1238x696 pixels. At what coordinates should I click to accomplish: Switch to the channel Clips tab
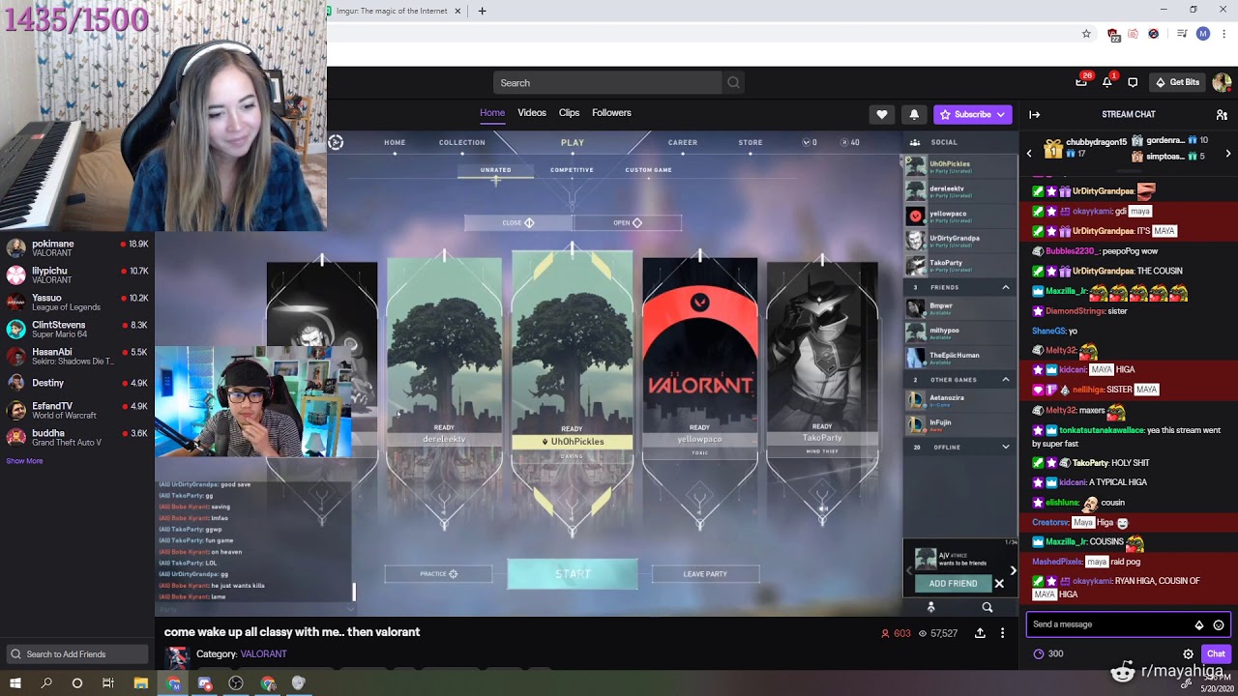pos(569,113)
